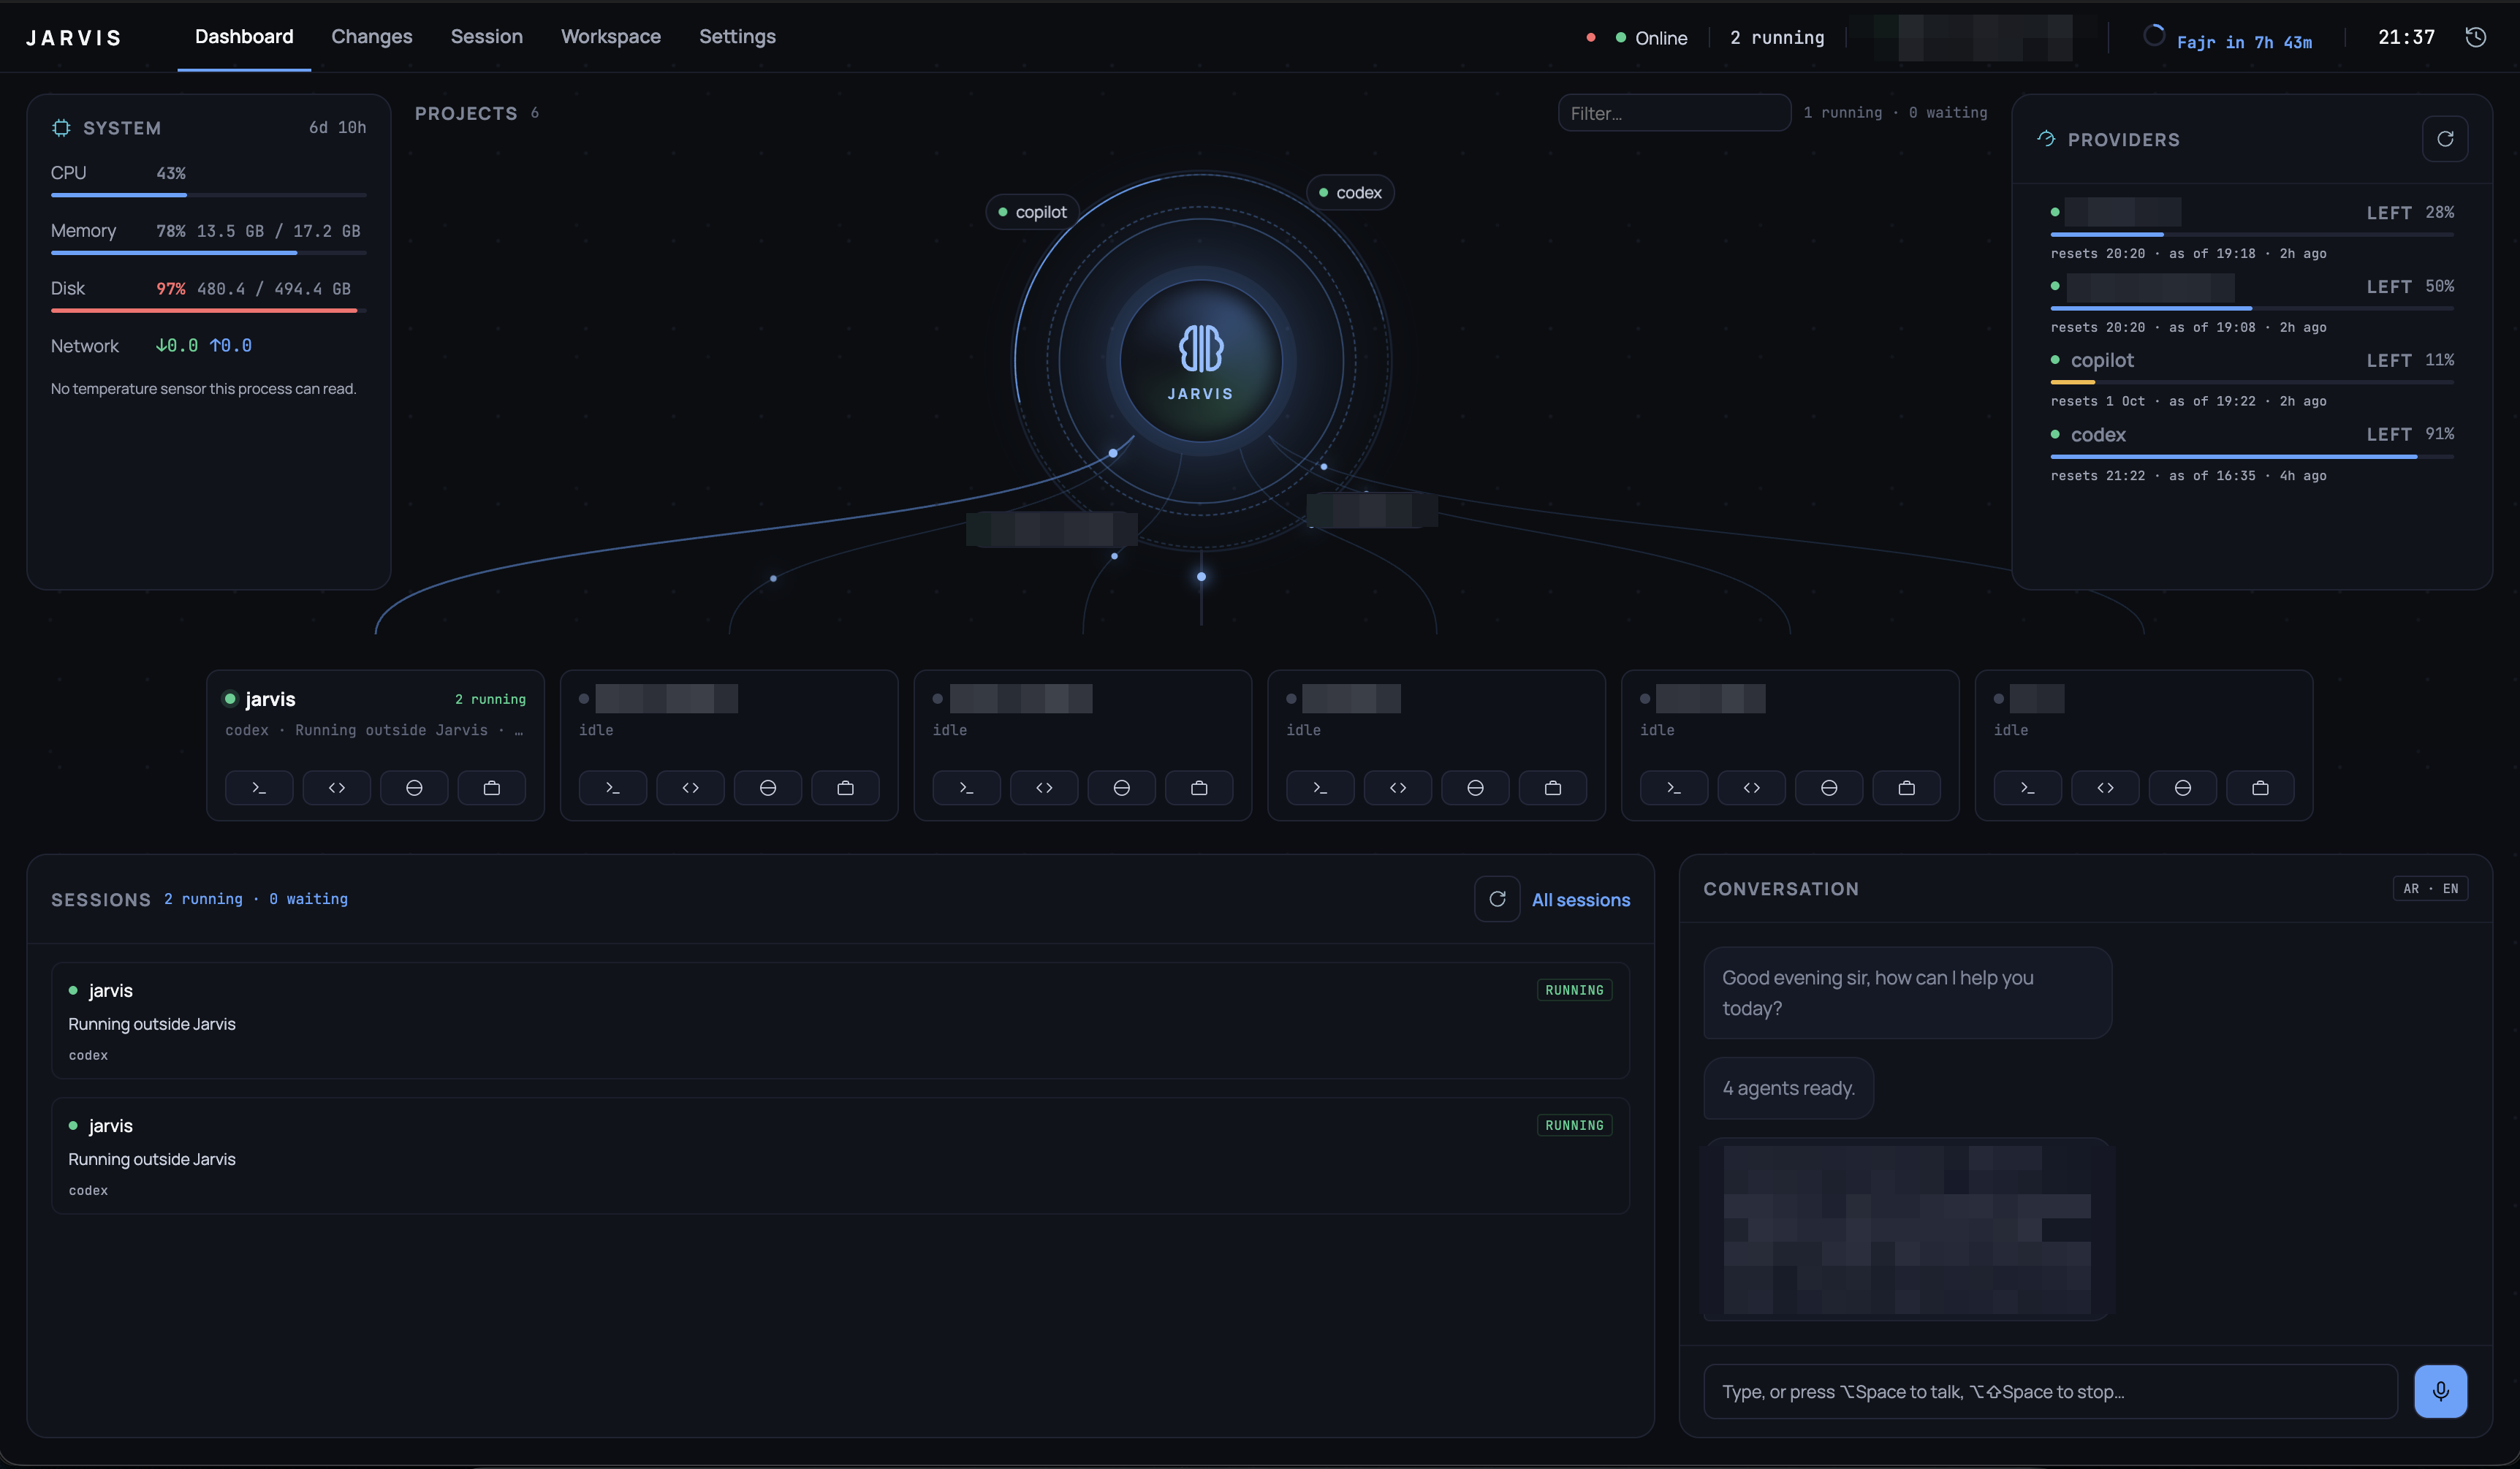Open terminal for the jarvis project card

pos(259,788)
